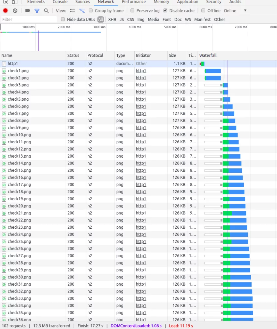Open the Elements tab
277x329 pixels.
coord(36,2)
